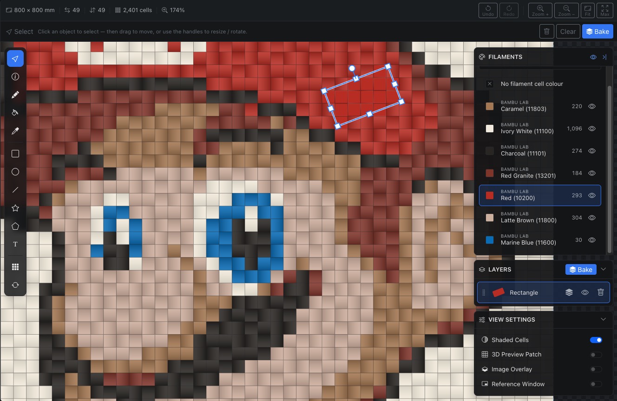The width and height of the screenshot is (617, 401).
Task: Select the Pentagon polygon tool
Action: pyautogui.click(x=15, y=226)
